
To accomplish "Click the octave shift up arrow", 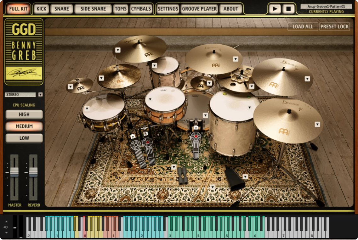I will pos(6,221).
